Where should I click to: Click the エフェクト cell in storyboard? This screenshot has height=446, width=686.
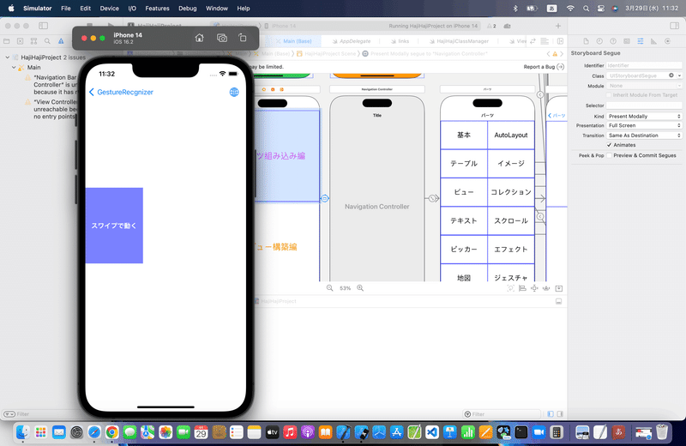511,249
